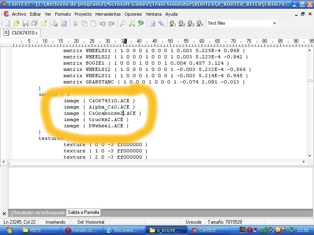Select the Salida a Pantalla tab
Viewport: 314px width, 235px height.
click(x=83, y=213)
